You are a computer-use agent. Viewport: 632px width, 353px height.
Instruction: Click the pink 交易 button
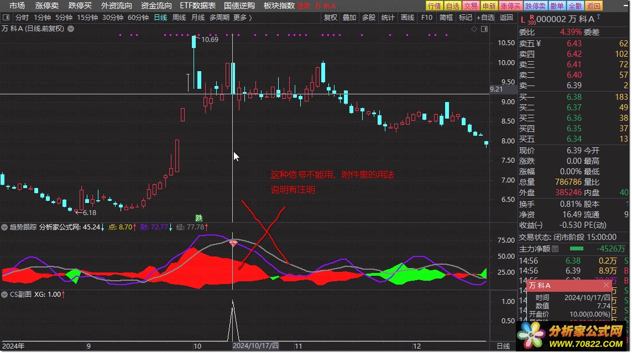(x=471, y=6)
